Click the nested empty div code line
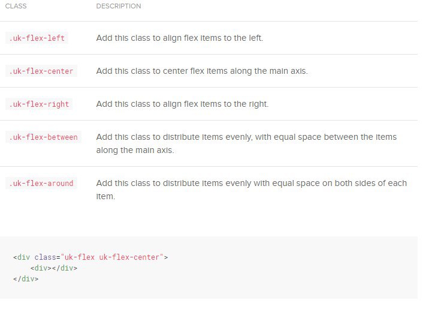Screen dimensions: 432x312 (54, 268)
